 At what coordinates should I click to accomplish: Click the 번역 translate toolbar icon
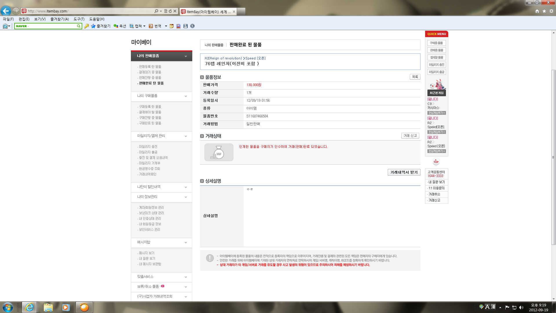151,26
